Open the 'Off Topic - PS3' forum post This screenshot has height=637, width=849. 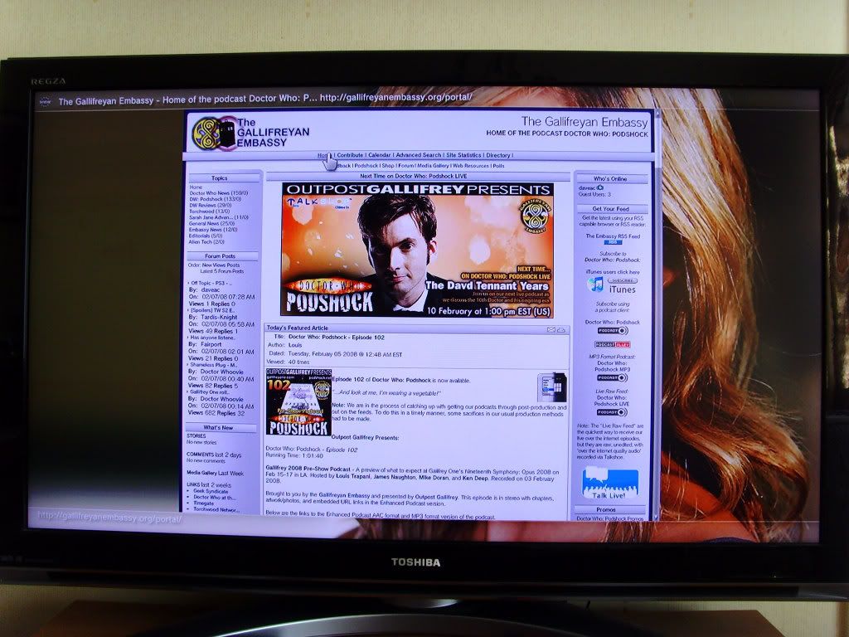211,283
